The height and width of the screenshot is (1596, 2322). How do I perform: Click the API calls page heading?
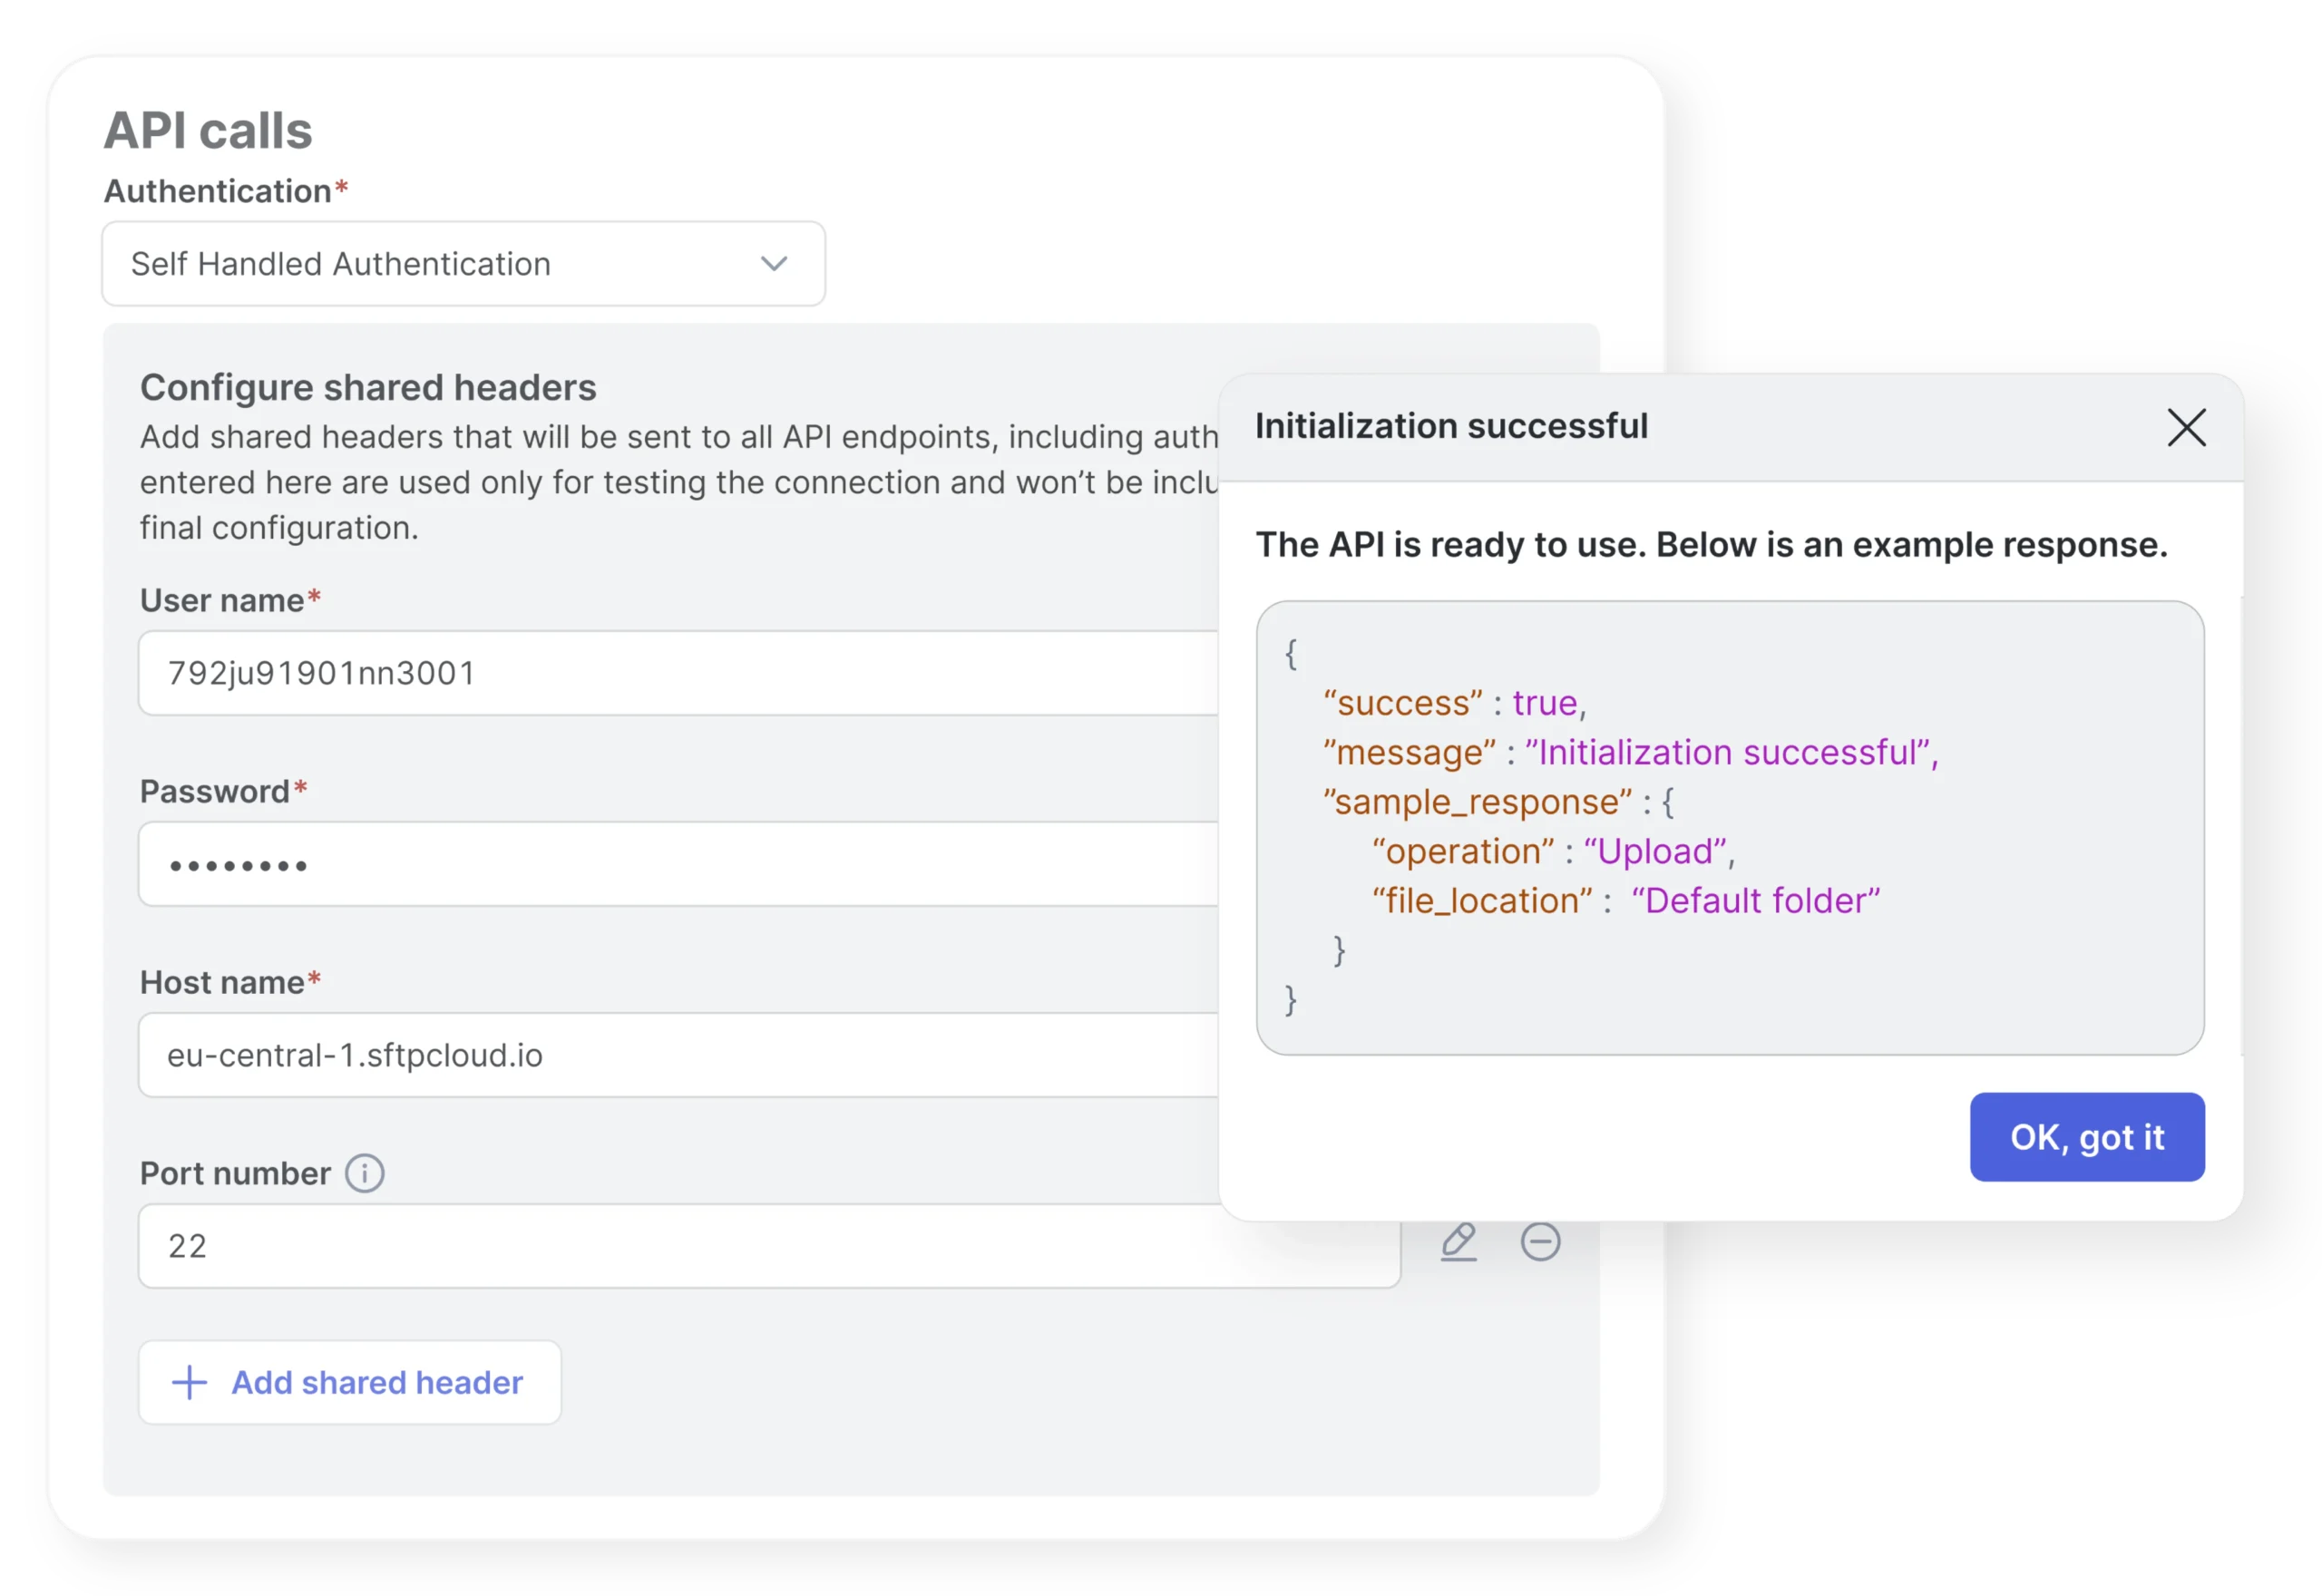pyautogui.click(x=208, y=131)
